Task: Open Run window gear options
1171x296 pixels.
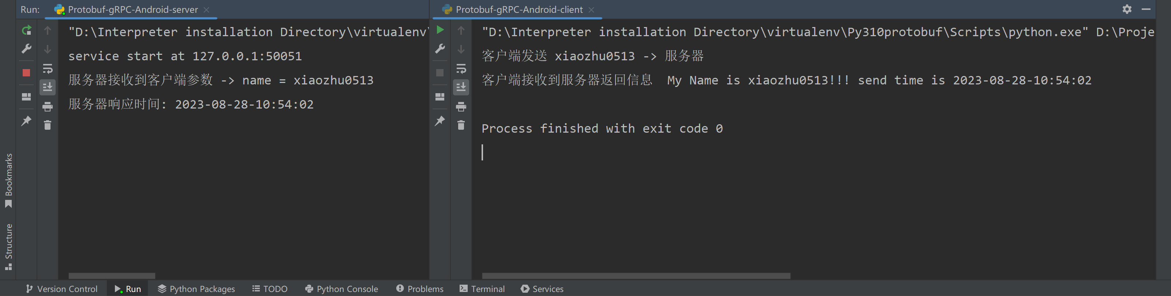Action: coord(1127,9)
